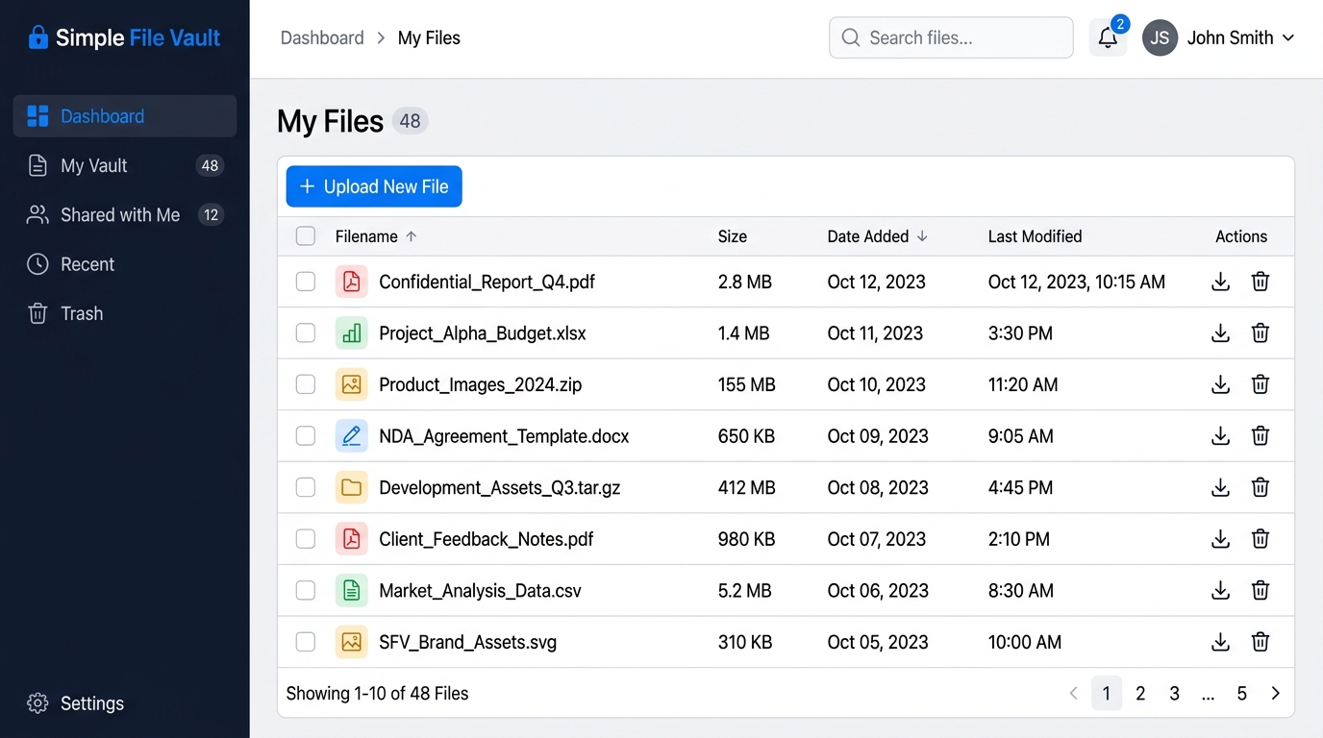
Task: Click the My Files breadcrumb text
Action: (429, 38)
